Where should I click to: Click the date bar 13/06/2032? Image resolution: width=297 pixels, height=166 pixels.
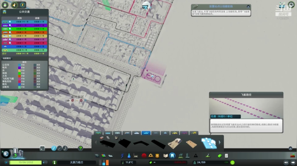(x=26, y=162)
